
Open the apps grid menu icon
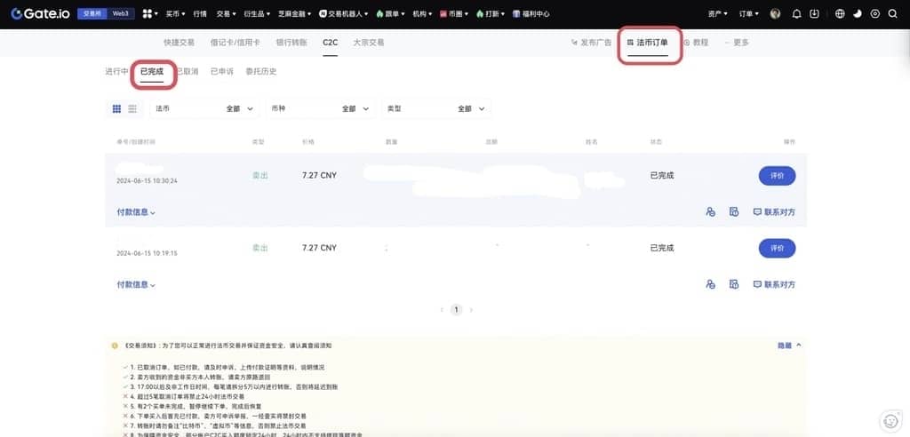click(x=147, y=14)
